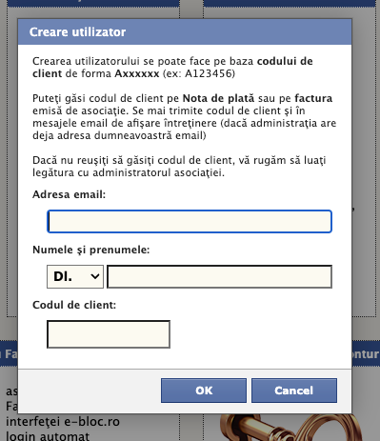
Task: Dismiss the dialog with the Cancel button
Action: click(x=294, y=391)
